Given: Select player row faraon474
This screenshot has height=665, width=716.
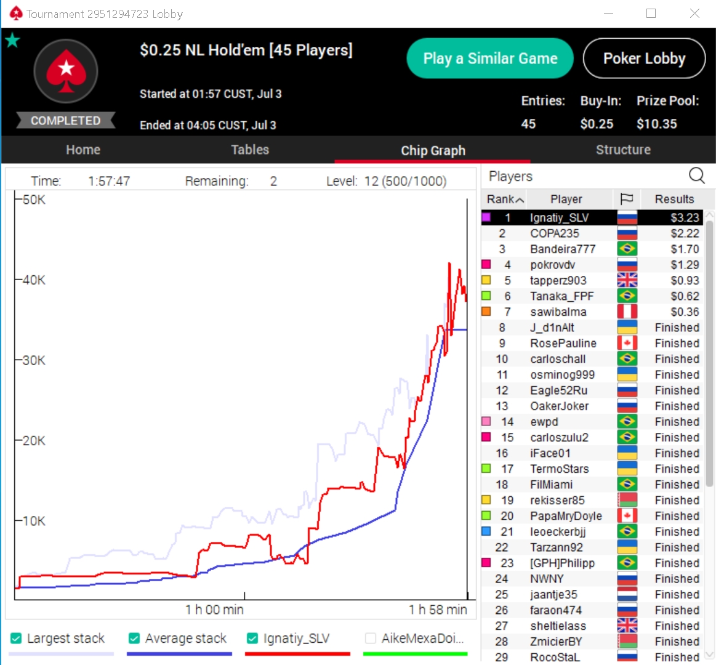Looking at the screenshot, I should pyautogui.click(x=592, y=610).
